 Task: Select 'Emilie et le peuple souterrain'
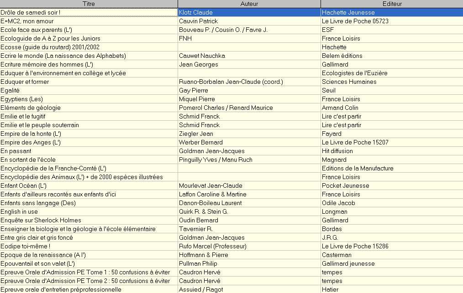(40, 125)
